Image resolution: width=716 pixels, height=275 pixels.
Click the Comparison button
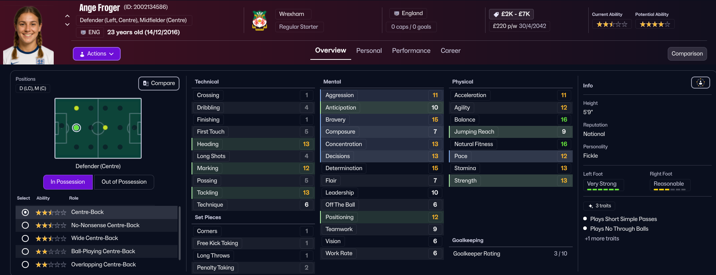point(687,54)
